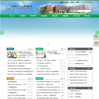Click into the keyword search field
Screen dimensions: 99x99
click(81, 11)
